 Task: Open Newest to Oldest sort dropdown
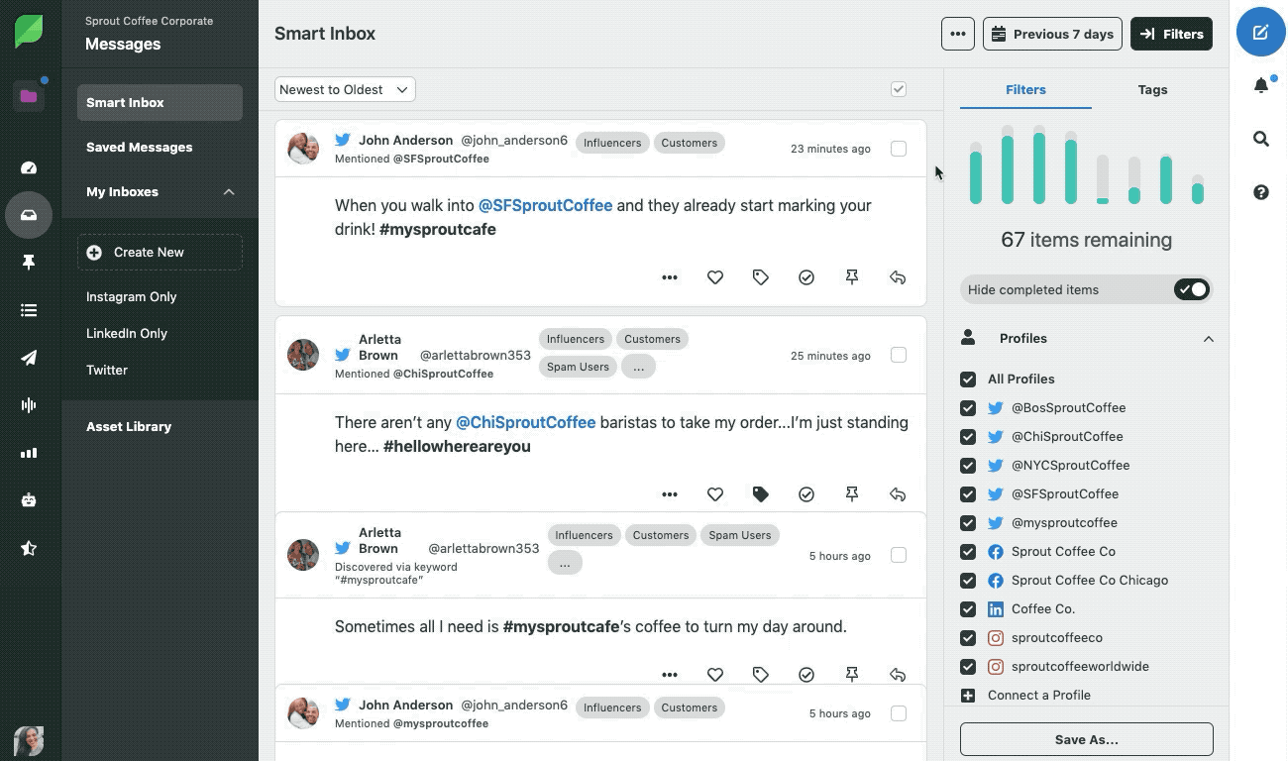(x=345, y=89)
